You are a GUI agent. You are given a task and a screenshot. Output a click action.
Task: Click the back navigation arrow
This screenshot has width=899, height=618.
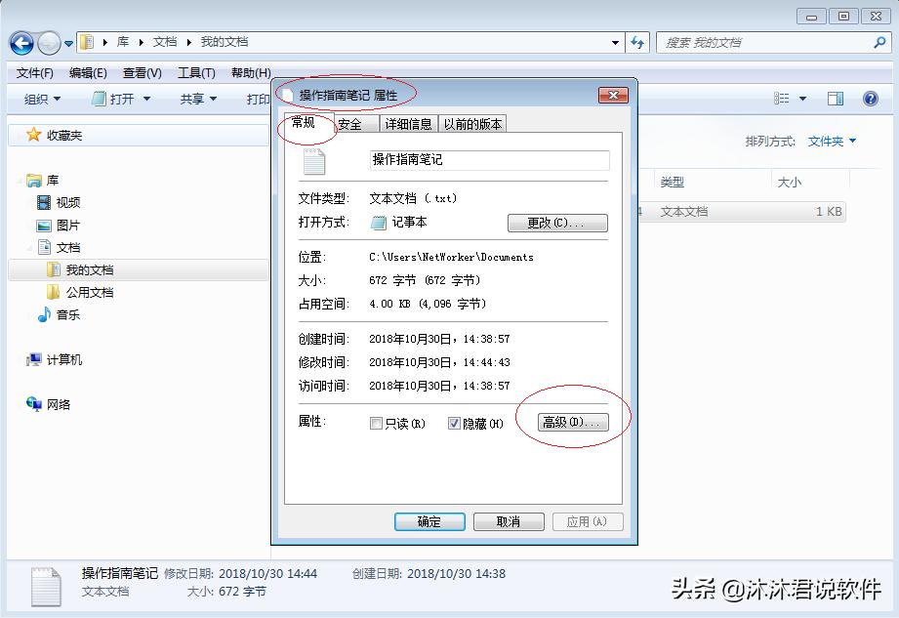20,42
